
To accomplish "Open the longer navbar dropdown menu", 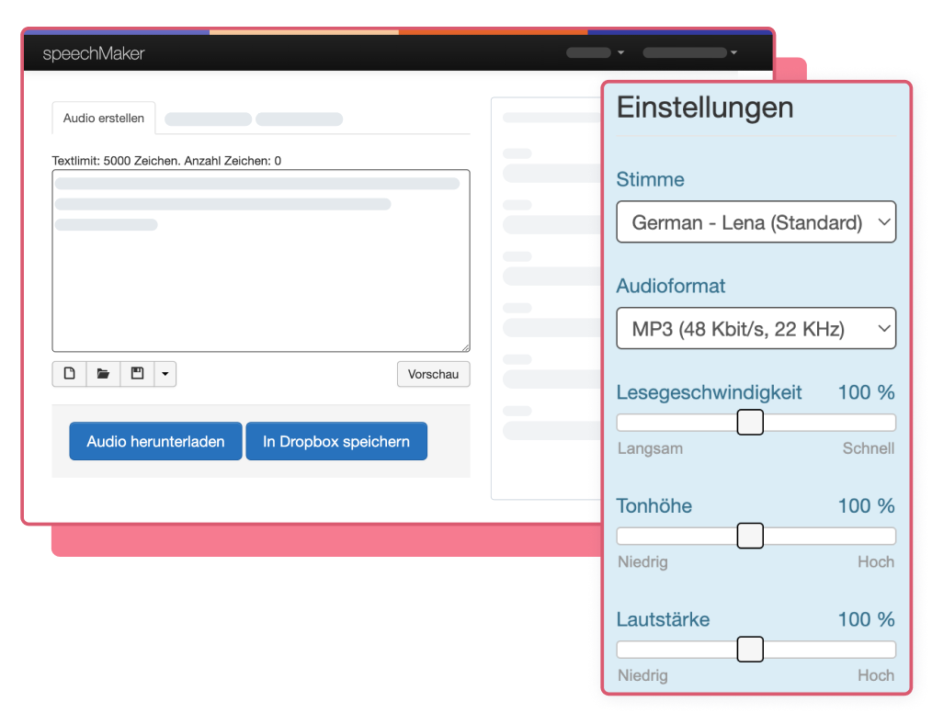I will (690, 53).
